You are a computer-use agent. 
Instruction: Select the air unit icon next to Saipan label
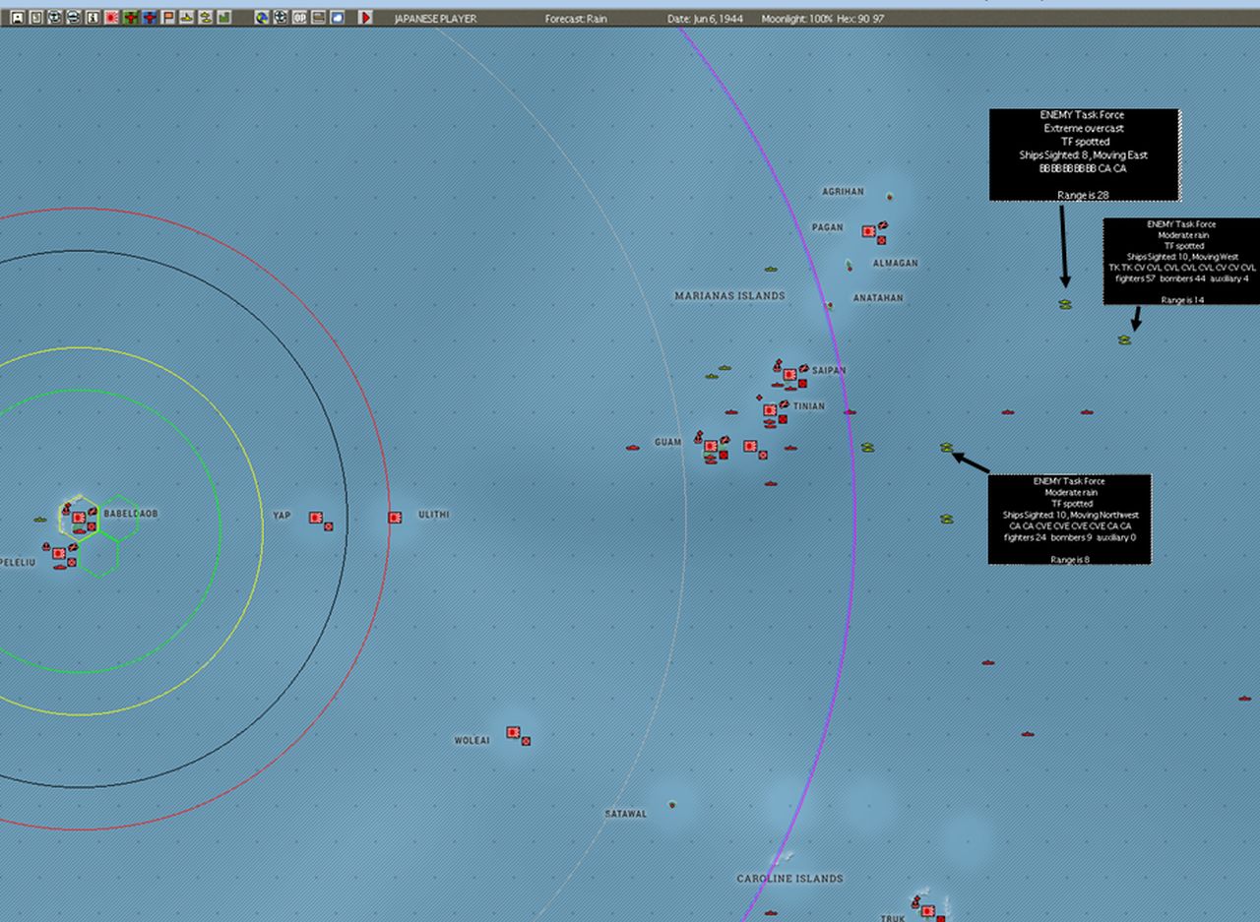(804, 368)
